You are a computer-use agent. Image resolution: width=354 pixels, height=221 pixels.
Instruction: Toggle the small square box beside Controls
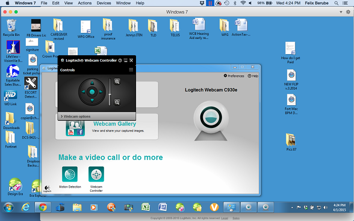131,70
